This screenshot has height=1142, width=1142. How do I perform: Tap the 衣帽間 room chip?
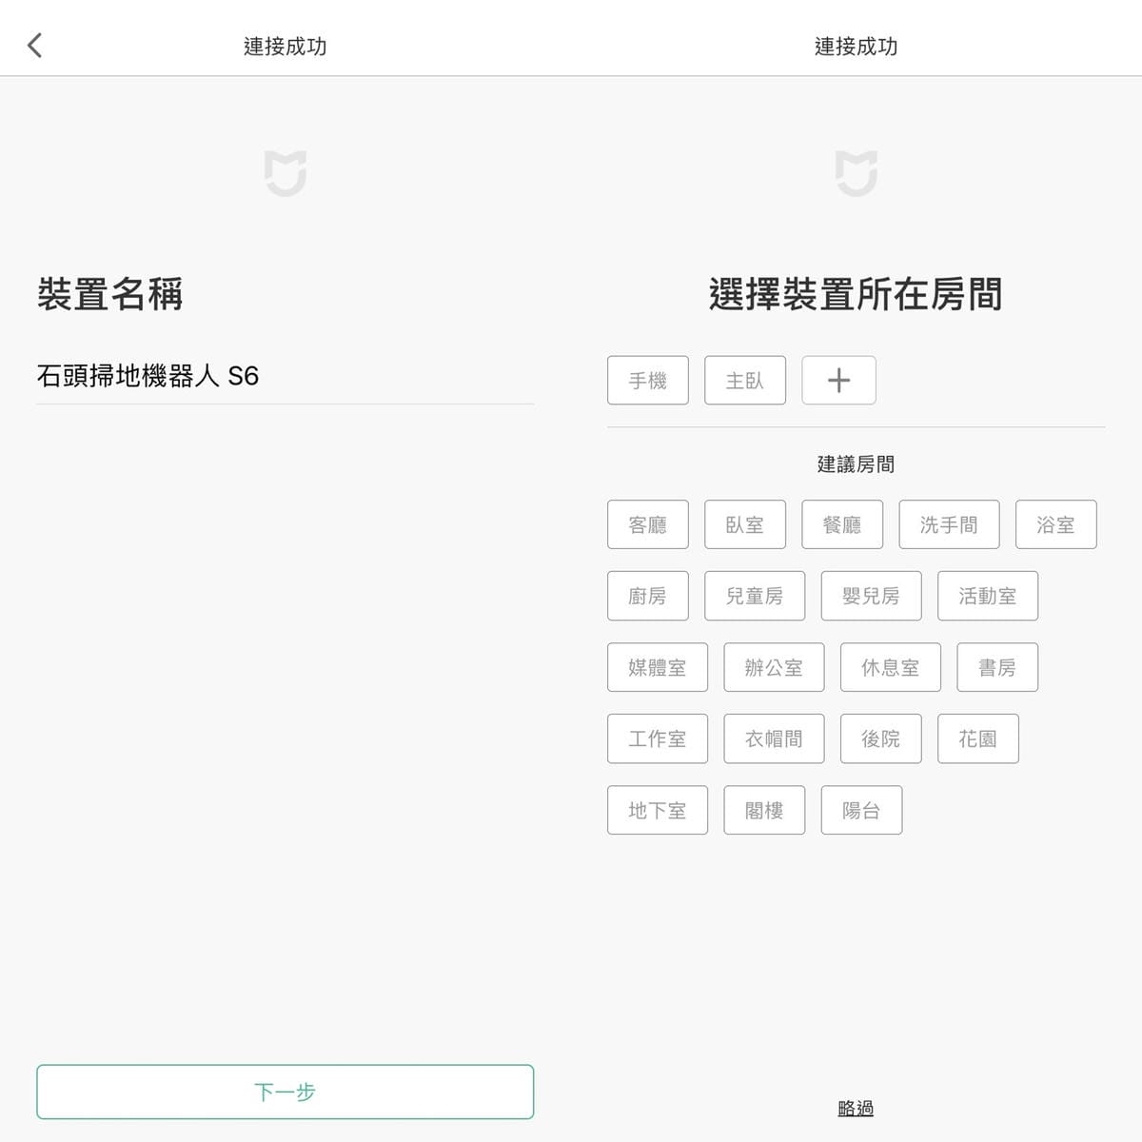coord(773,738)
